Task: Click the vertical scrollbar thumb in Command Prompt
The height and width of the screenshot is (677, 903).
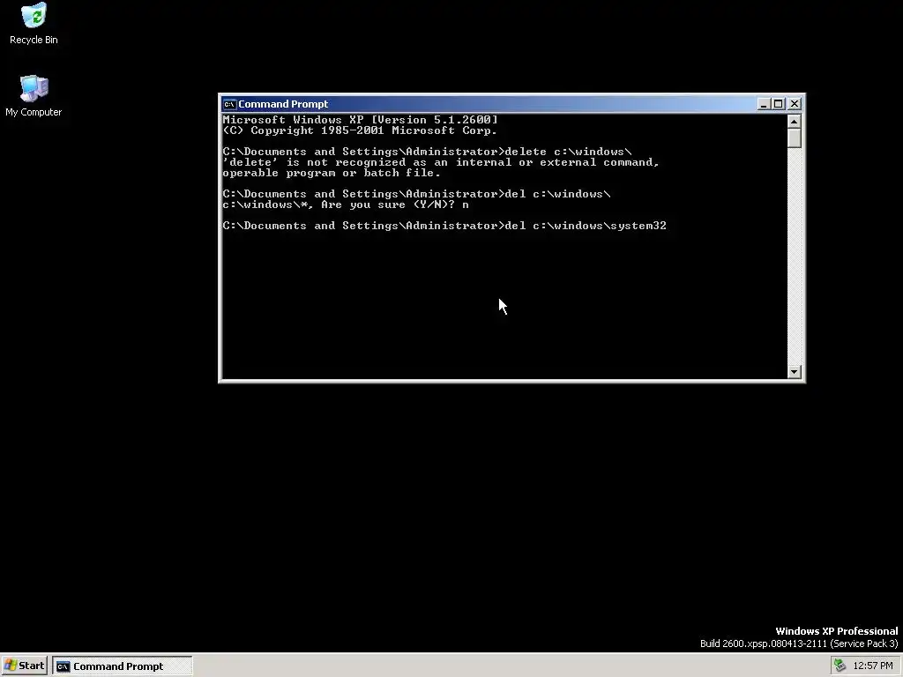Action: pos(795,138)
